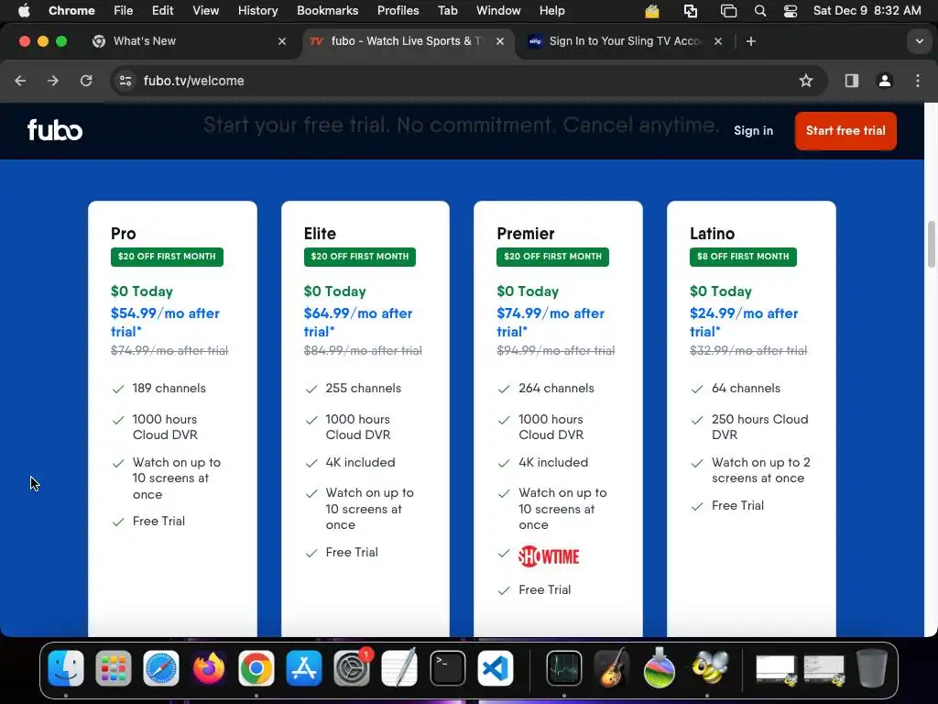938x704 pixels.
Task: Click Start free trial button
Action: 845,130
